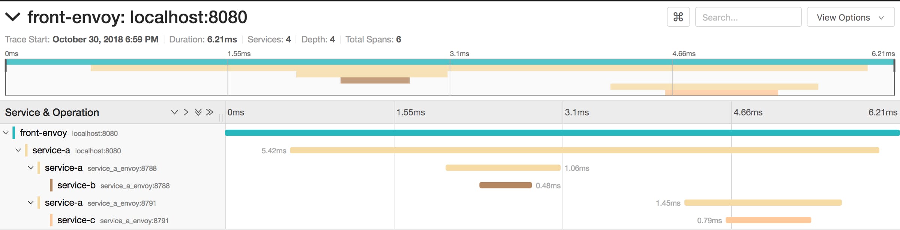Expand one level with the right-chevron icon
The image size is (900, 230).
point(186,112)
